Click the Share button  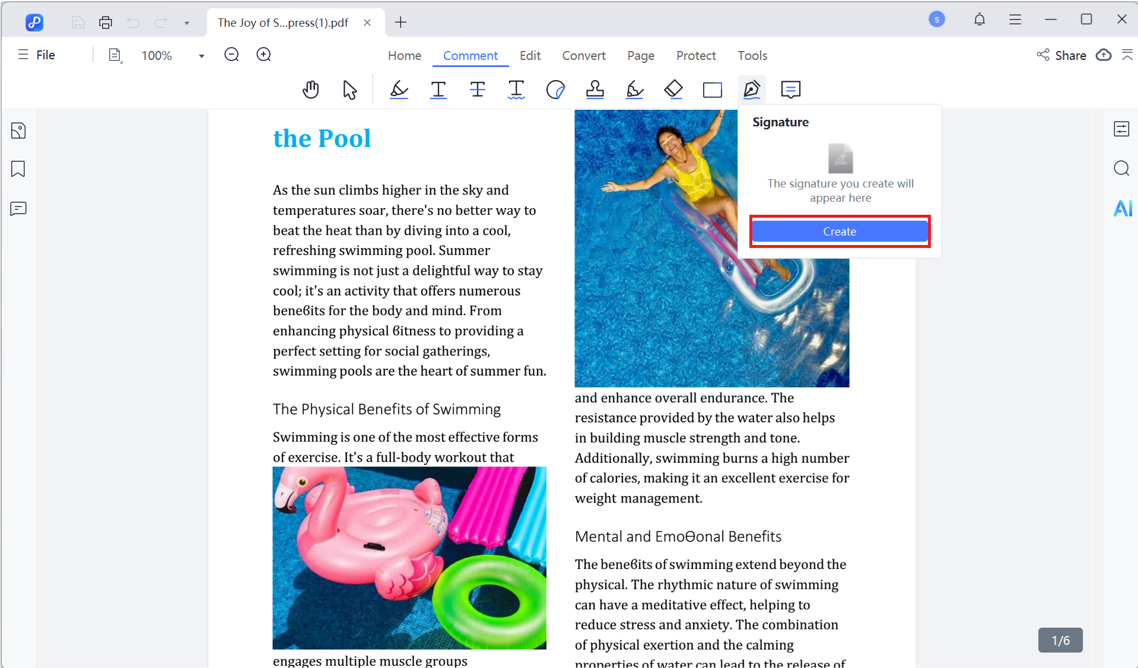point(1062,55)
